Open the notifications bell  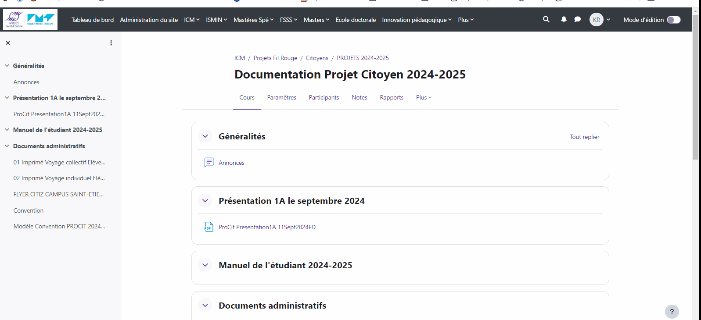[x=564, y=19]
